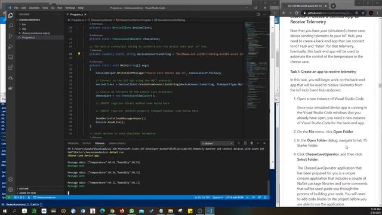The height and width of the screenshot is (215, 382).
Task: Open Microsoft Edge from the taskbar
Action: point(102,211)
